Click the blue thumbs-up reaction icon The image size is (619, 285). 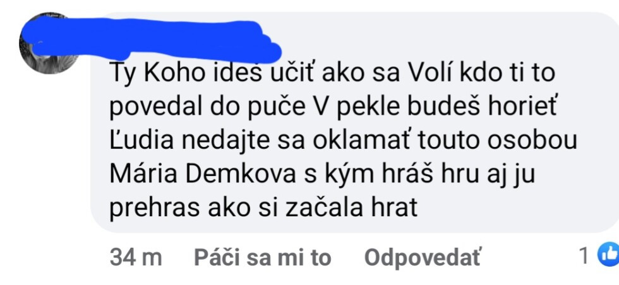coord(608,255)
